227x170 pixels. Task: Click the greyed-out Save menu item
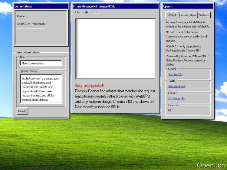[x=95, y=12]
